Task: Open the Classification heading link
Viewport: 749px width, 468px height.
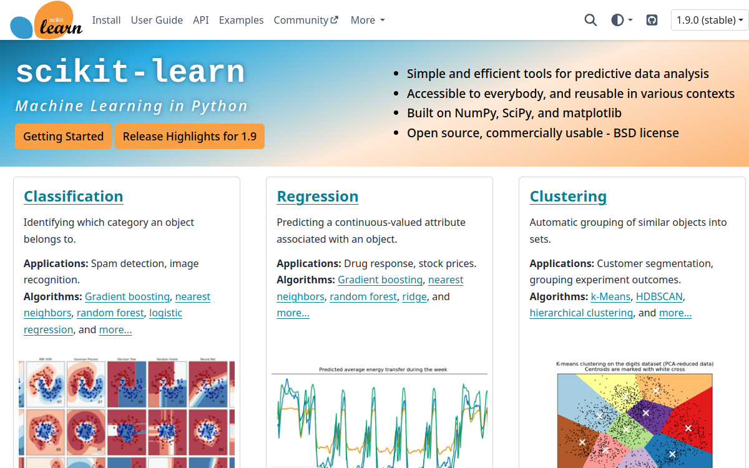Action: click(x=74, y=197)
